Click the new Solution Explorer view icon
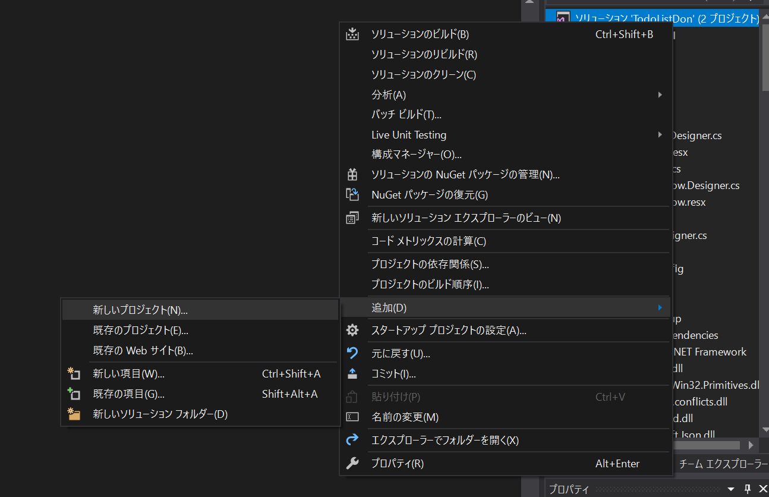 tap(352, 218)
